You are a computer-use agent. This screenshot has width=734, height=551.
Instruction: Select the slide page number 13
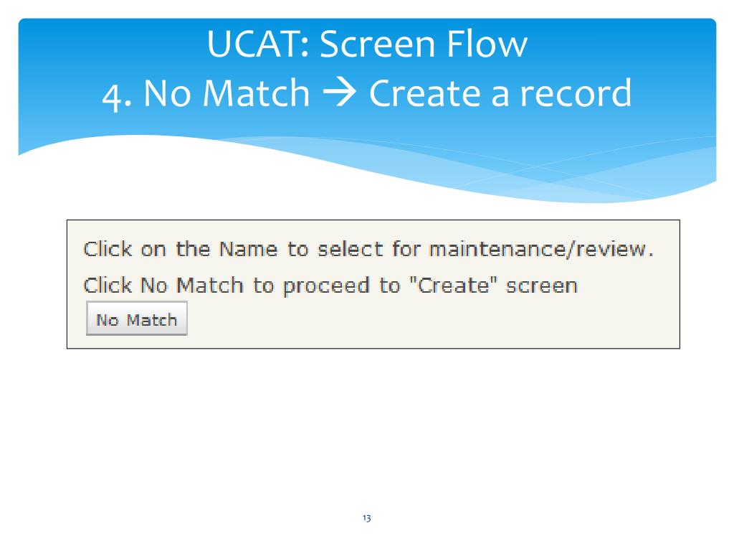(x=366, y=518)
